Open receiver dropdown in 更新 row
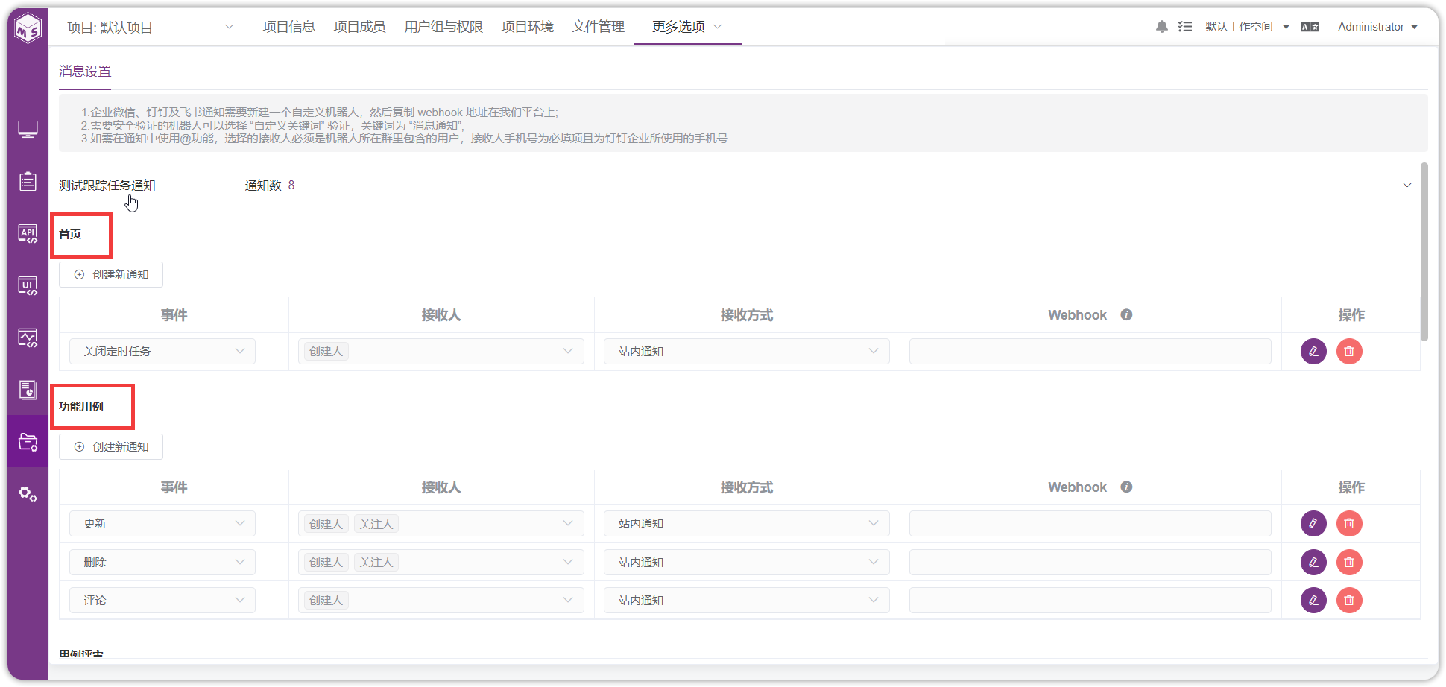 (441, 523)
